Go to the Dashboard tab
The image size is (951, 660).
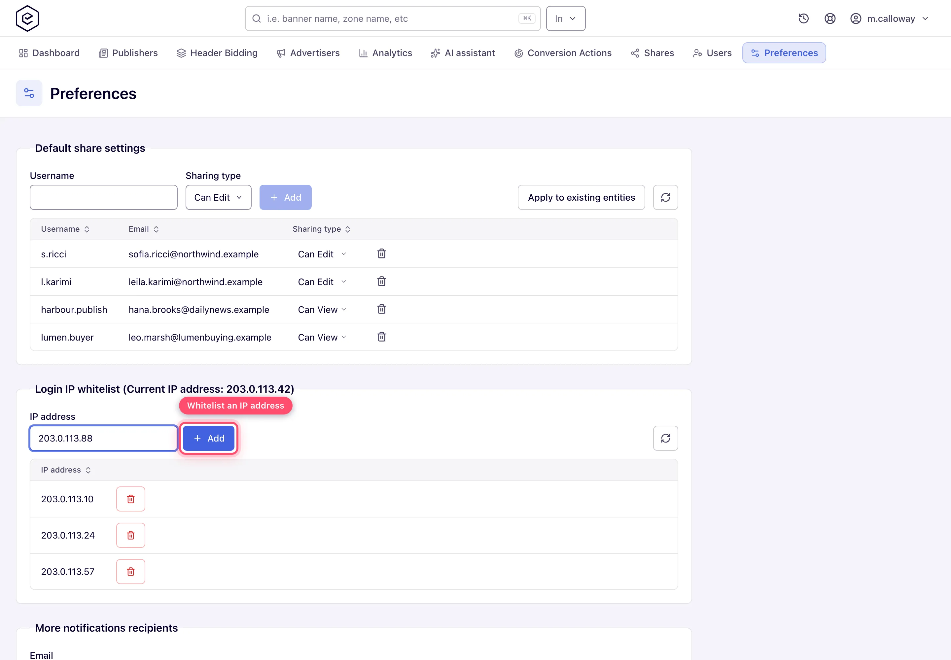(x=49, y=53)
